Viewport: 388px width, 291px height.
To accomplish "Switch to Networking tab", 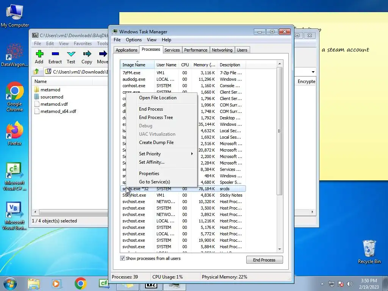I will point(222,50).
